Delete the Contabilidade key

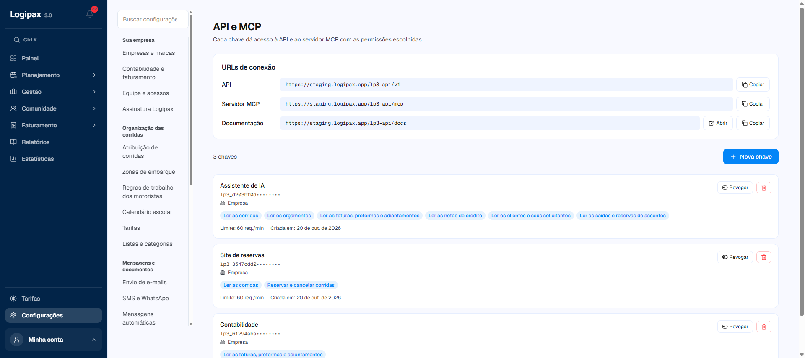click(x=764, y=327)
